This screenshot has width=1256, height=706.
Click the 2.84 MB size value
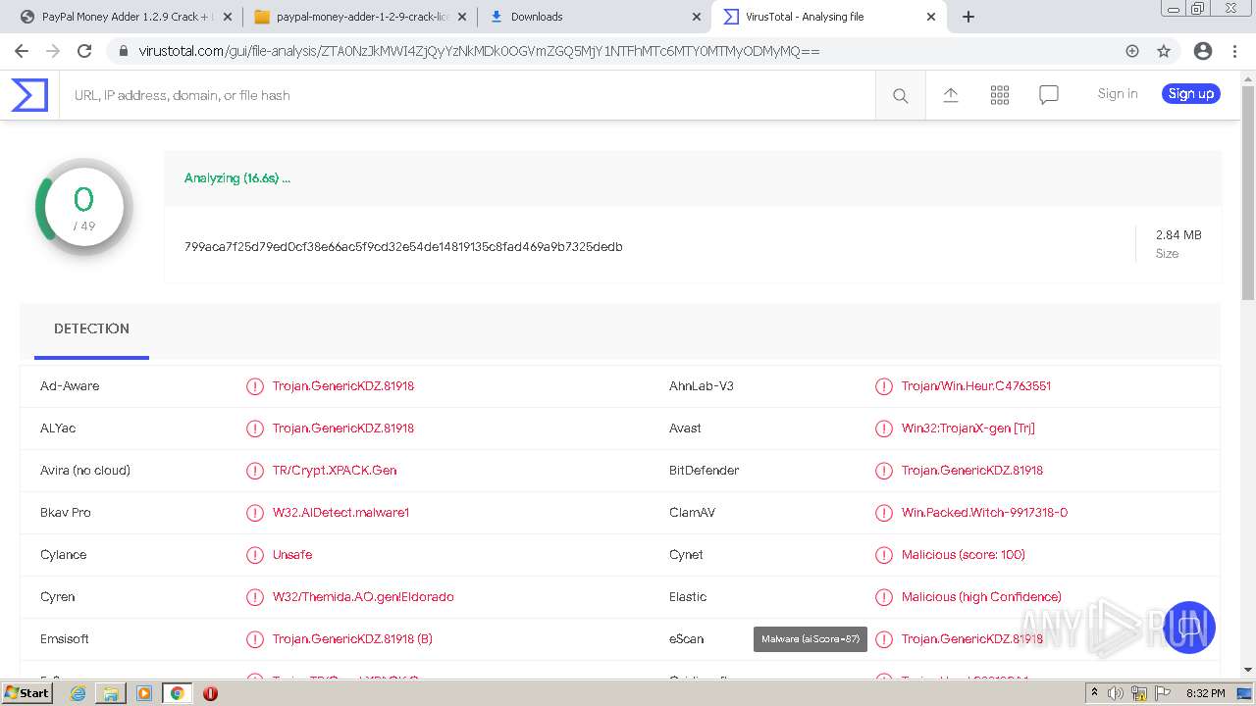[x=1178, y=234]
